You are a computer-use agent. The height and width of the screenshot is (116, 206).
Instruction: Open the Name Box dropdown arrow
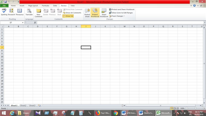tap(23, 22)
